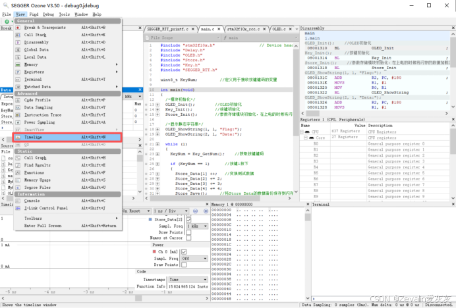Open the Window menu
Image resolution: width=456 pixels, height=308 pixels.
click(81, 14)
